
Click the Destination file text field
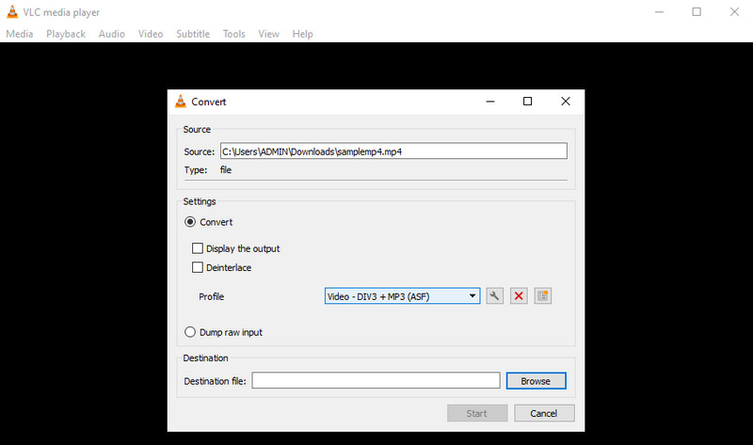[376, 381]
